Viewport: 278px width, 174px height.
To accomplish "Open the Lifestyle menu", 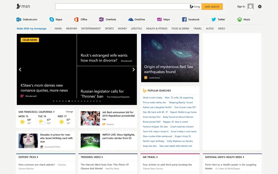I will click(x=136, y=28).
